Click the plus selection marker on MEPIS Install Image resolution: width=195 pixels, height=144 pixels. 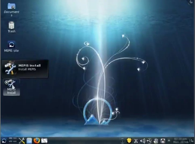(6, 82)
